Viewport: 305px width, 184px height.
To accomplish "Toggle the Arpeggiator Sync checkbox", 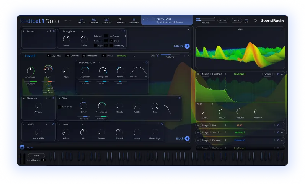I will pyautogui.click(x=111, y=41).
